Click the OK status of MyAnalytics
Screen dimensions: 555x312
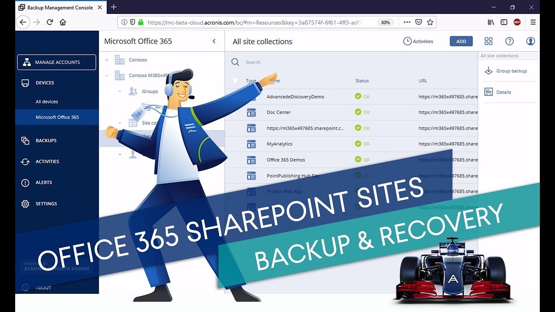tap(362, 144)
